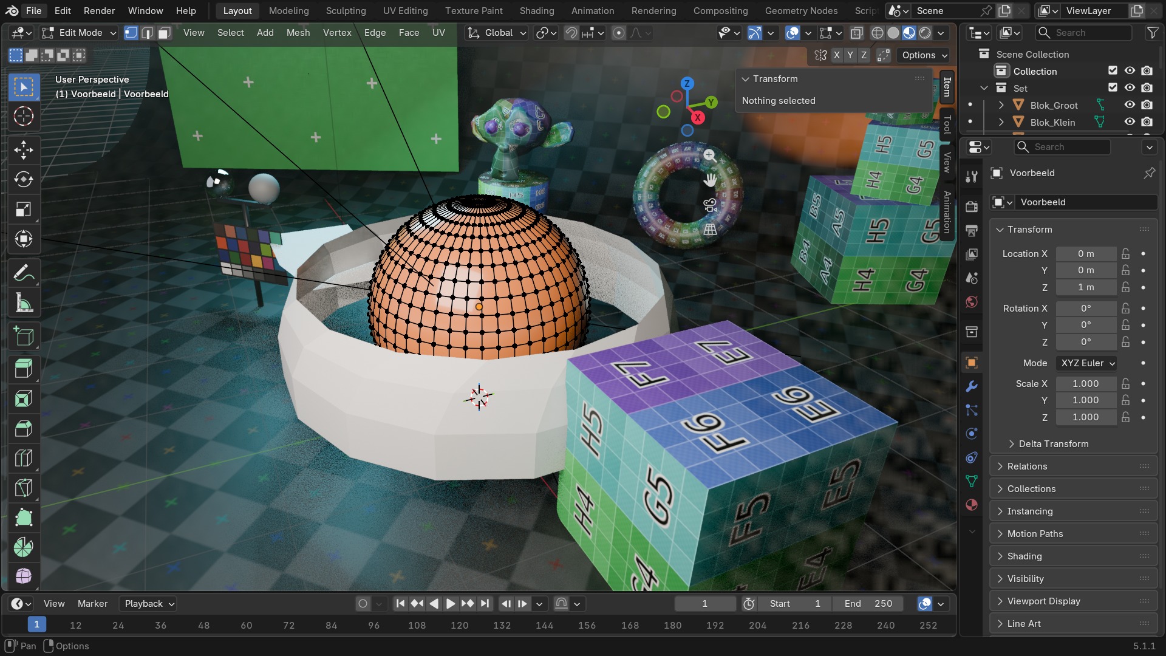Select the Annotate pencil tool

pyautogui.click(x=24, y=273)
